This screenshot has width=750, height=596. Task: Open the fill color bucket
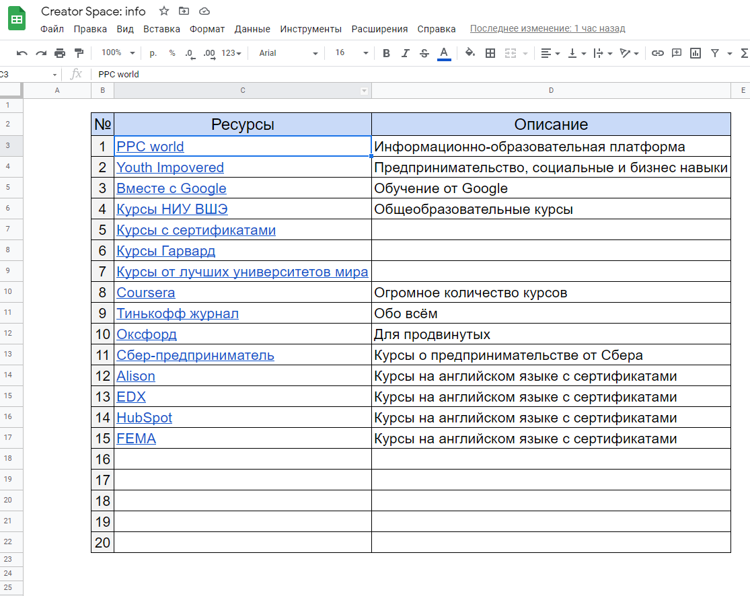[470, 52]
